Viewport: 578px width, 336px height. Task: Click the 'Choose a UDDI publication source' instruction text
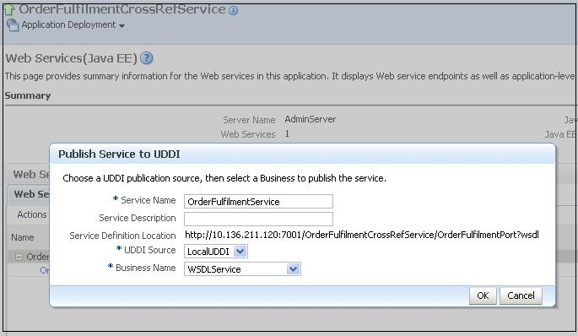[224, 178]
